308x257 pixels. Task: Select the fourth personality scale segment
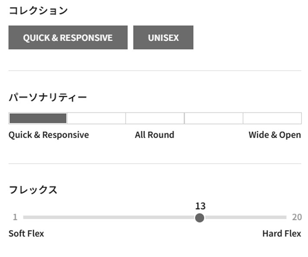[x=213, y=118]
